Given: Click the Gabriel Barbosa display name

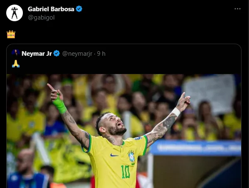Looking at the screenshot, I should pos(51,9).
